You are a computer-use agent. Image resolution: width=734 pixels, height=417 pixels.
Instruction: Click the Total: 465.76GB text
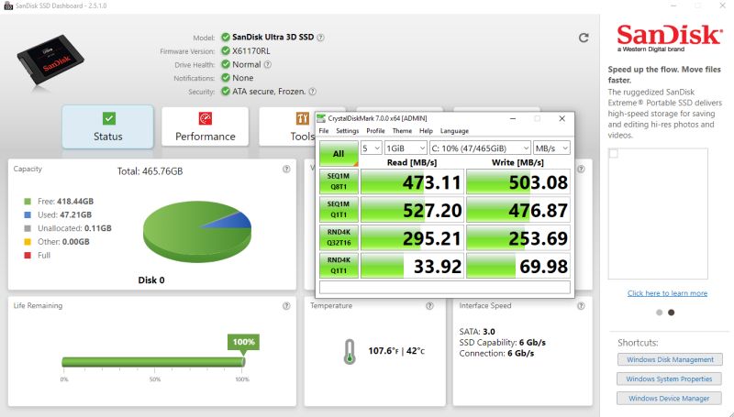point(150,171)
